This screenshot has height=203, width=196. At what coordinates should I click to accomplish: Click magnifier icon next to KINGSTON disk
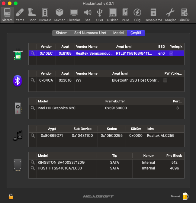(33, 163)
